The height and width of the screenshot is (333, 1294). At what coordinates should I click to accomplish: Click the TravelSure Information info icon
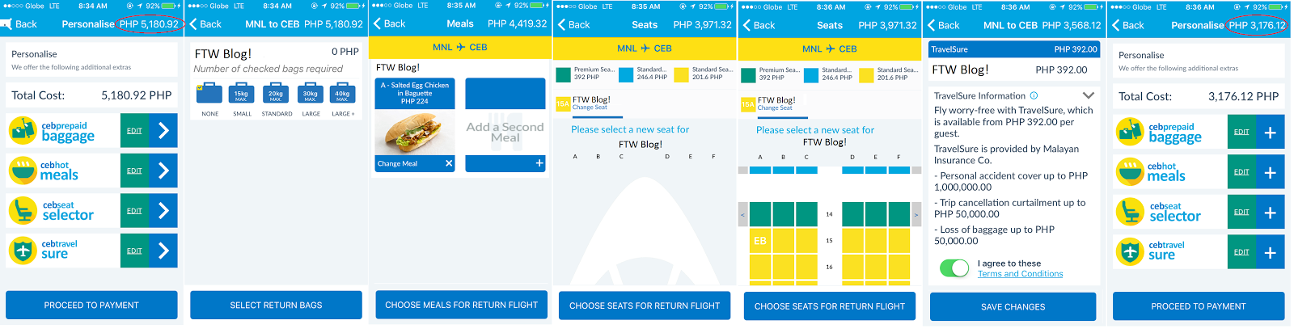pos(1034,95)
